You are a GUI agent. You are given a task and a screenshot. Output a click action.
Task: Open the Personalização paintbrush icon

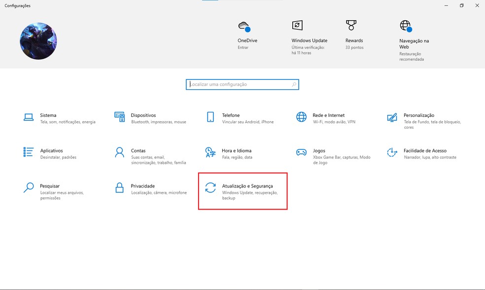(392, 117)
